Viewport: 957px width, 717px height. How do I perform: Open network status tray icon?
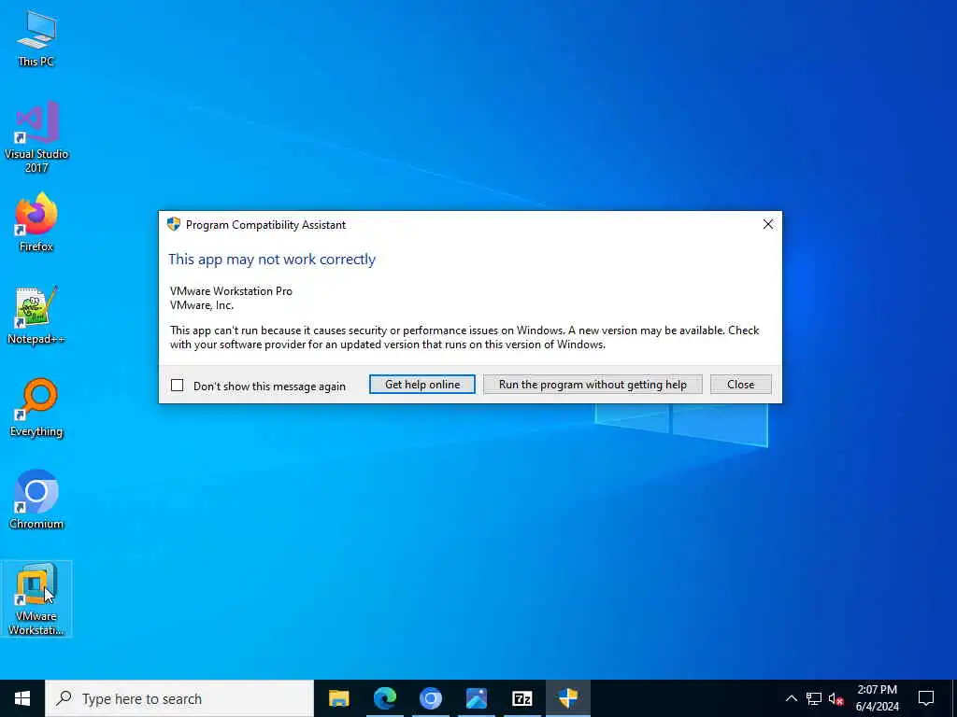coord(814,698)
